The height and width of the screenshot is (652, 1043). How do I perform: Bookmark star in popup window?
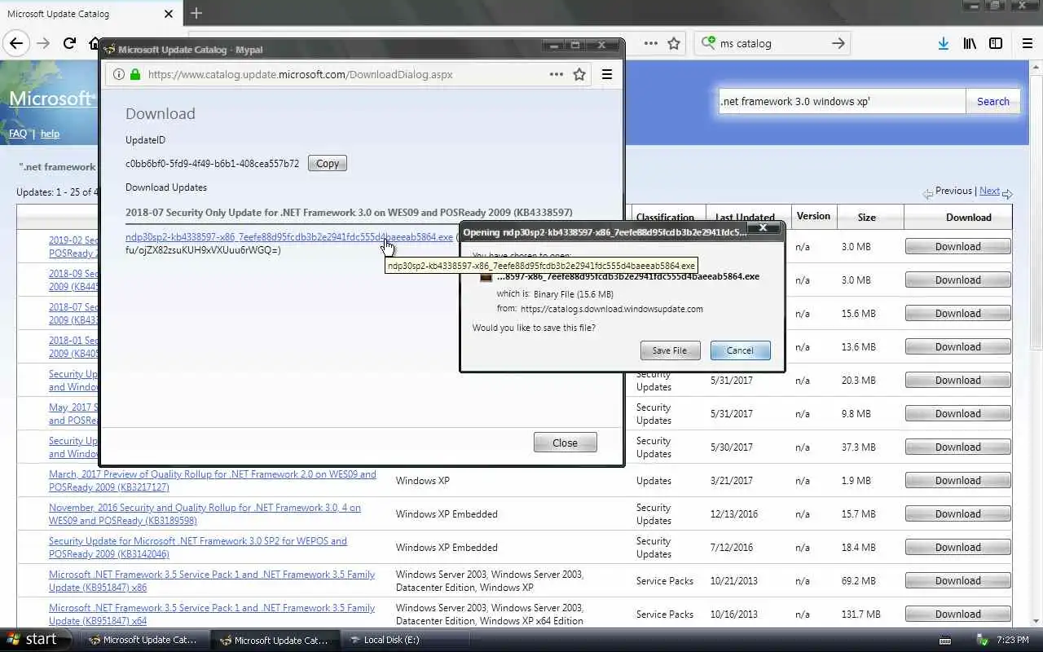(579, 74)
